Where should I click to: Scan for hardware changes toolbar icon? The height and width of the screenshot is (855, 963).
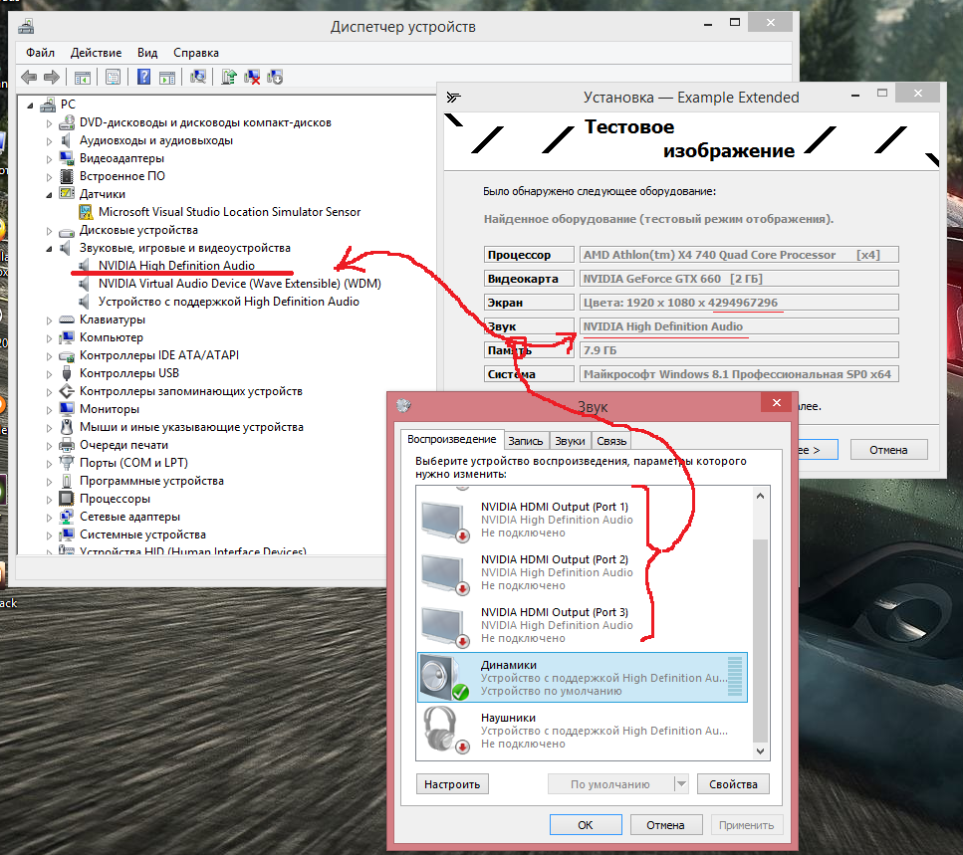198,77
